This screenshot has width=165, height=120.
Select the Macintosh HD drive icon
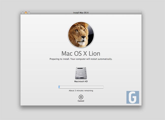pos(81,73)
